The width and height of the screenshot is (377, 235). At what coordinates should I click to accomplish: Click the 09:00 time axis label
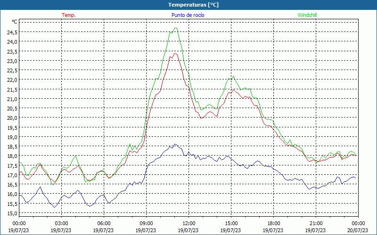(x=146, y=224)
